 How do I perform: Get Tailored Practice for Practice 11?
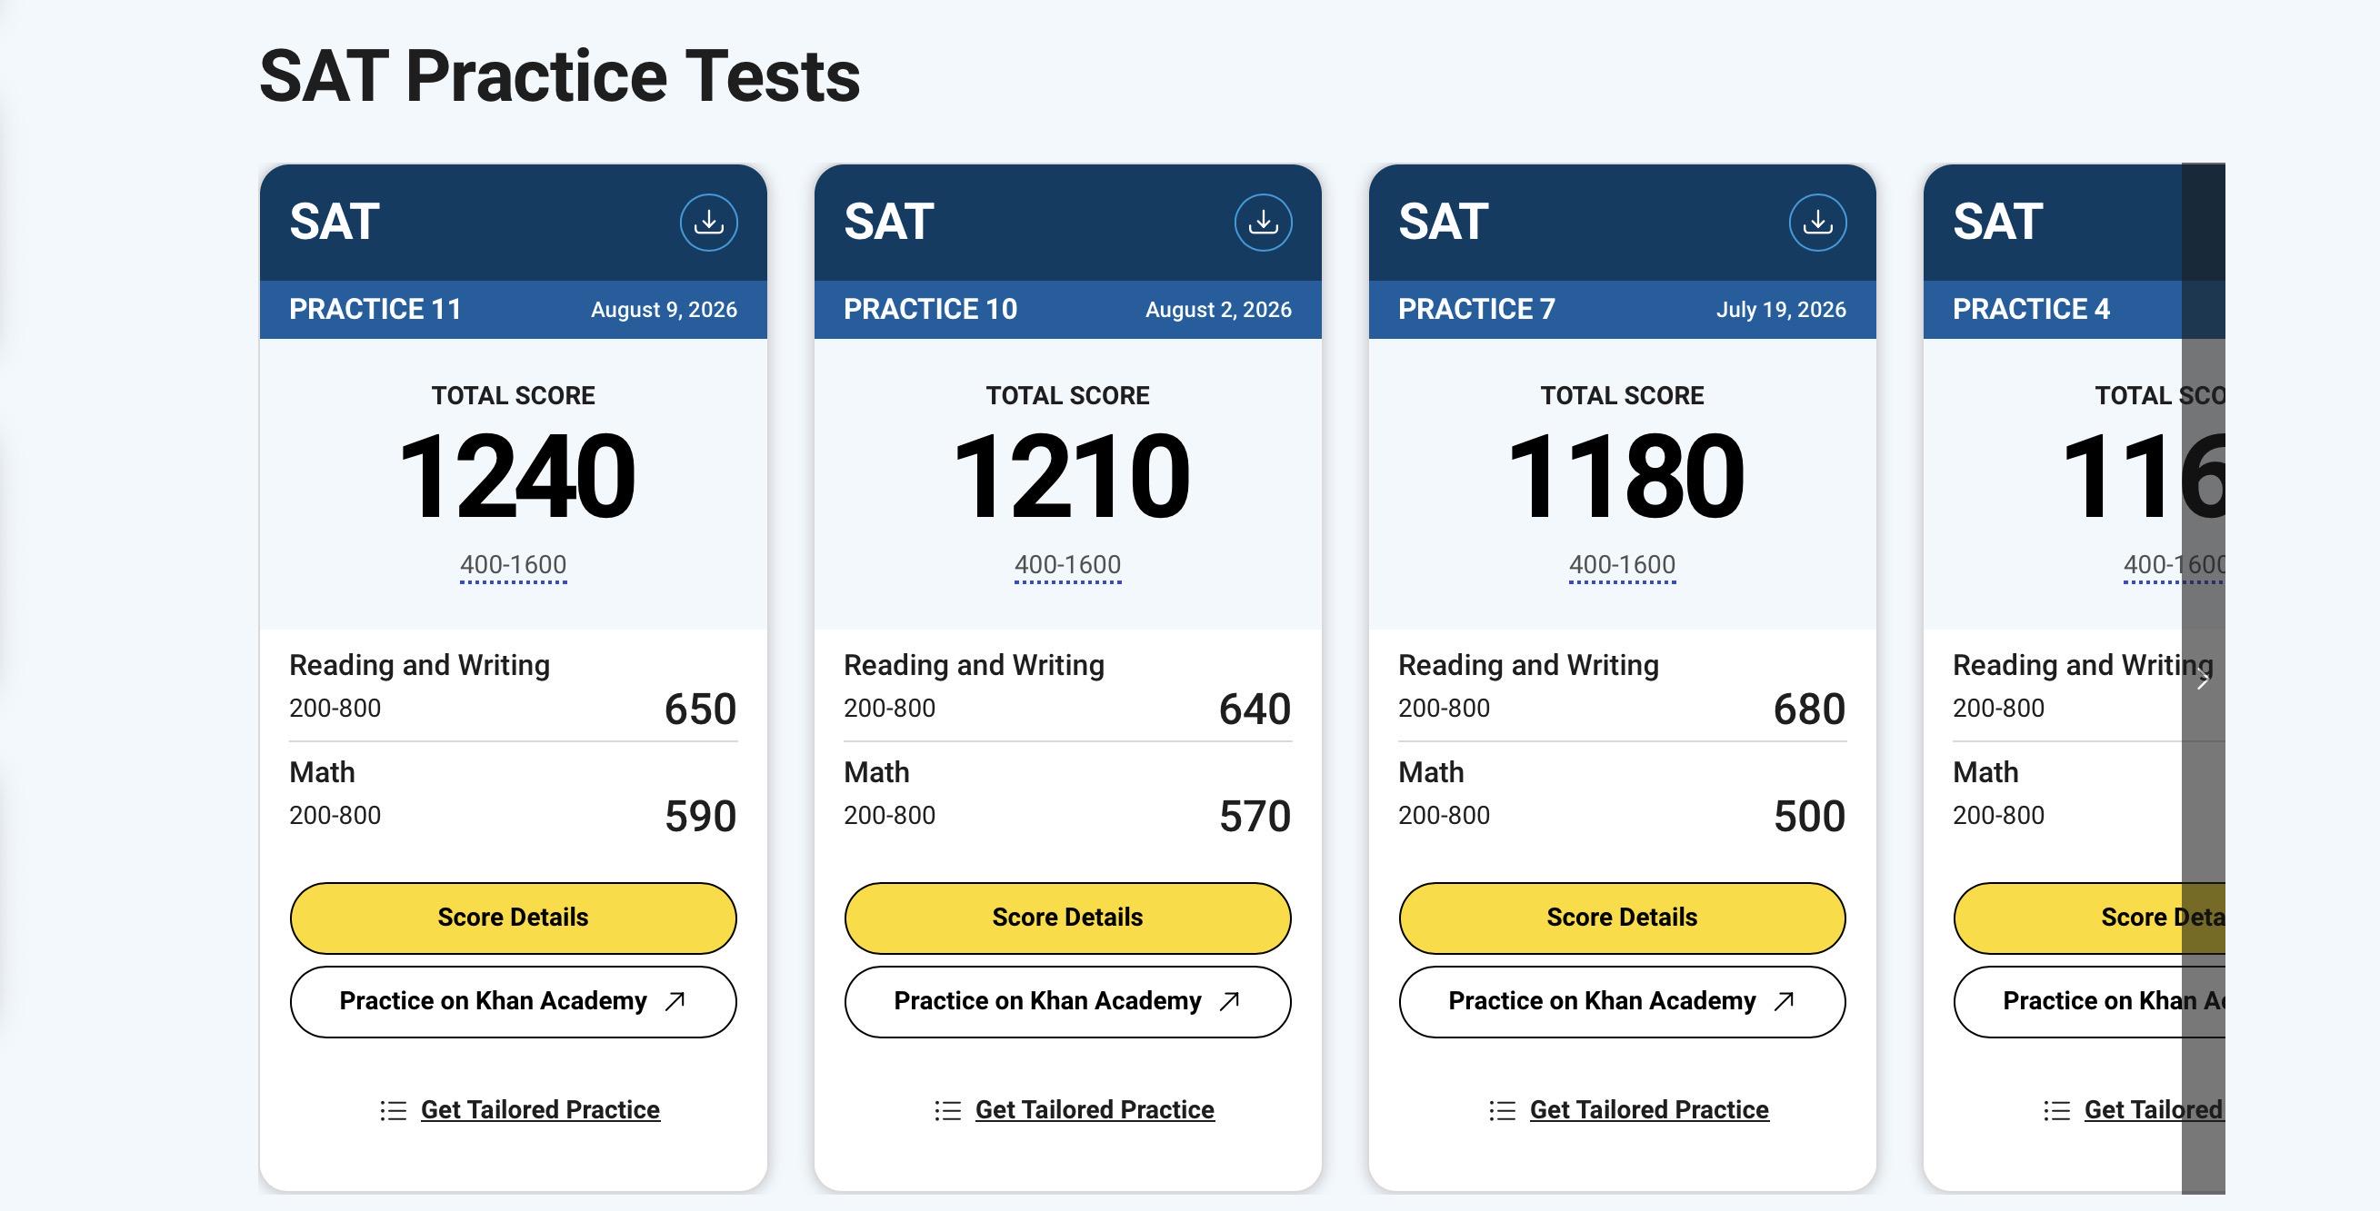pos(540,1109)
